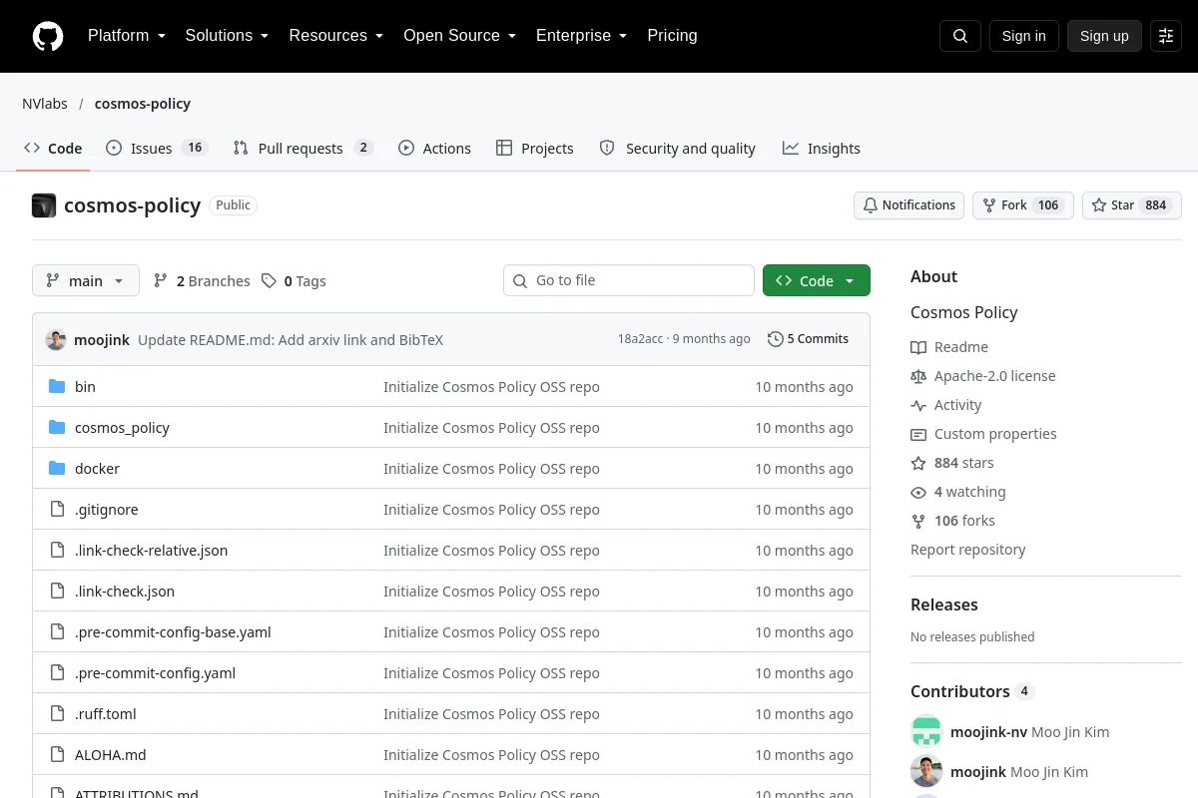This screenshot has height=798, width=1198.
Task: Expand the Enterprise menu
Action: 582,36
